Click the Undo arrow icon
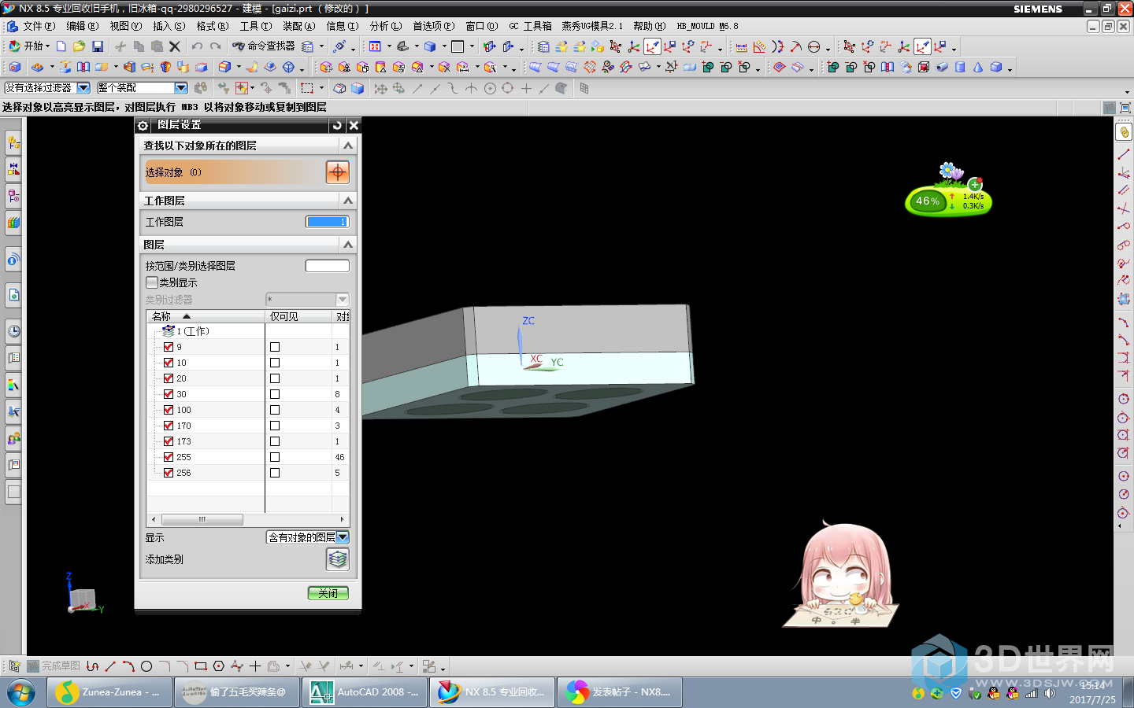The width and height of the screenshot is (1134, 708). click(197, 46)
